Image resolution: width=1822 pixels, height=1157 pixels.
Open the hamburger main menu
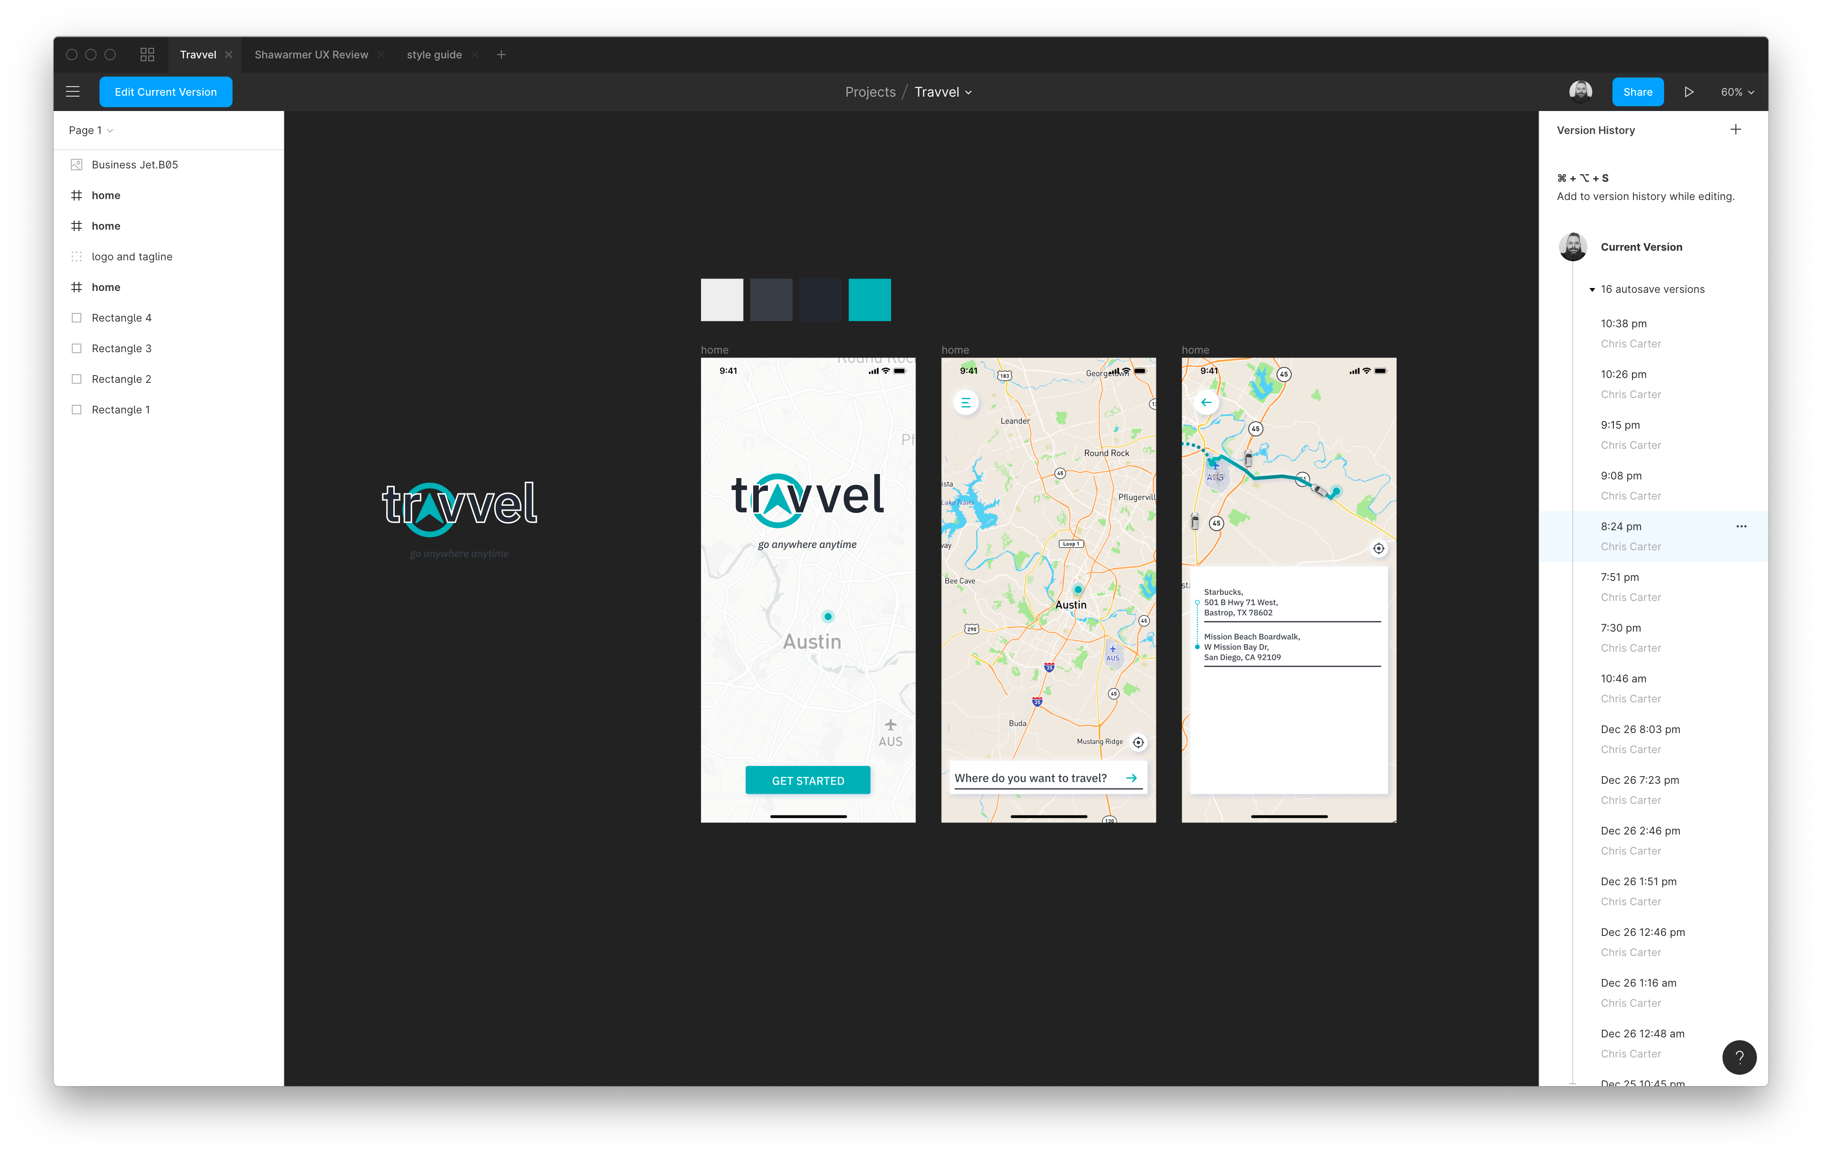73,91
